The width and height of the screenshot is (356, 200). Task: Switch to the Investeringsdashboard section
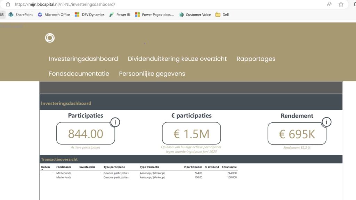click(x=83, y=59)
